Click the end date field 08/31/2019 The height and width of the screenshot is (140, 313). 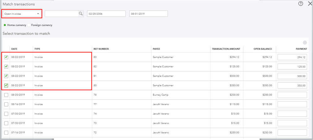pyautogui.click(x=149, y=14)
